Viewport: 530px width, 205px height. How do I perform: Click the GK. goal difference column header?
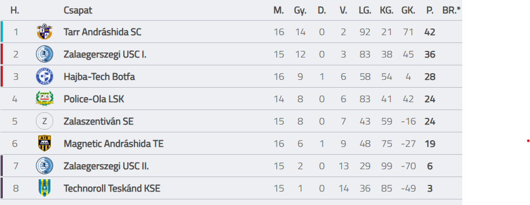408,11
